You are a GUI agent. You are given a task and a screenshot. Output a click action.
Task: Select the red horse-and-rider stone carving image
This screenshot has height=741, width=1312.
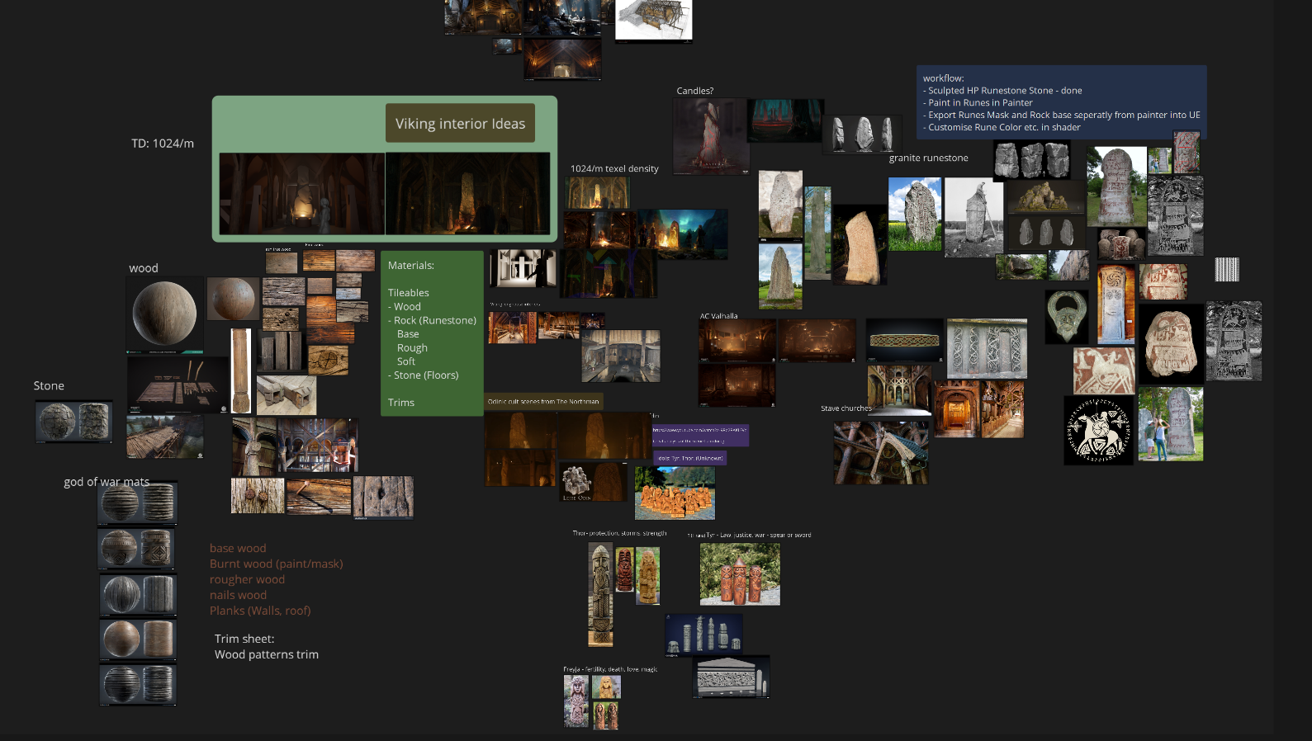point(1103,370)
